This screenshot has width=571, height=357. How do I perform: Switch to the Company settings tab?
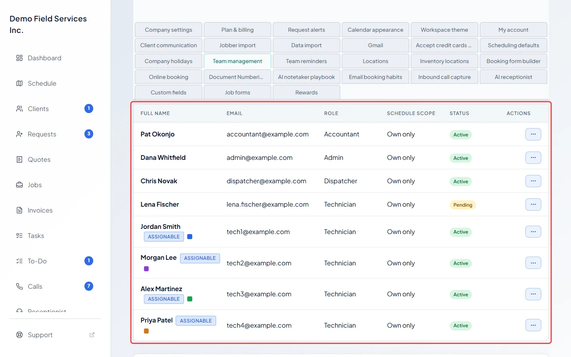tap(169, 30)
